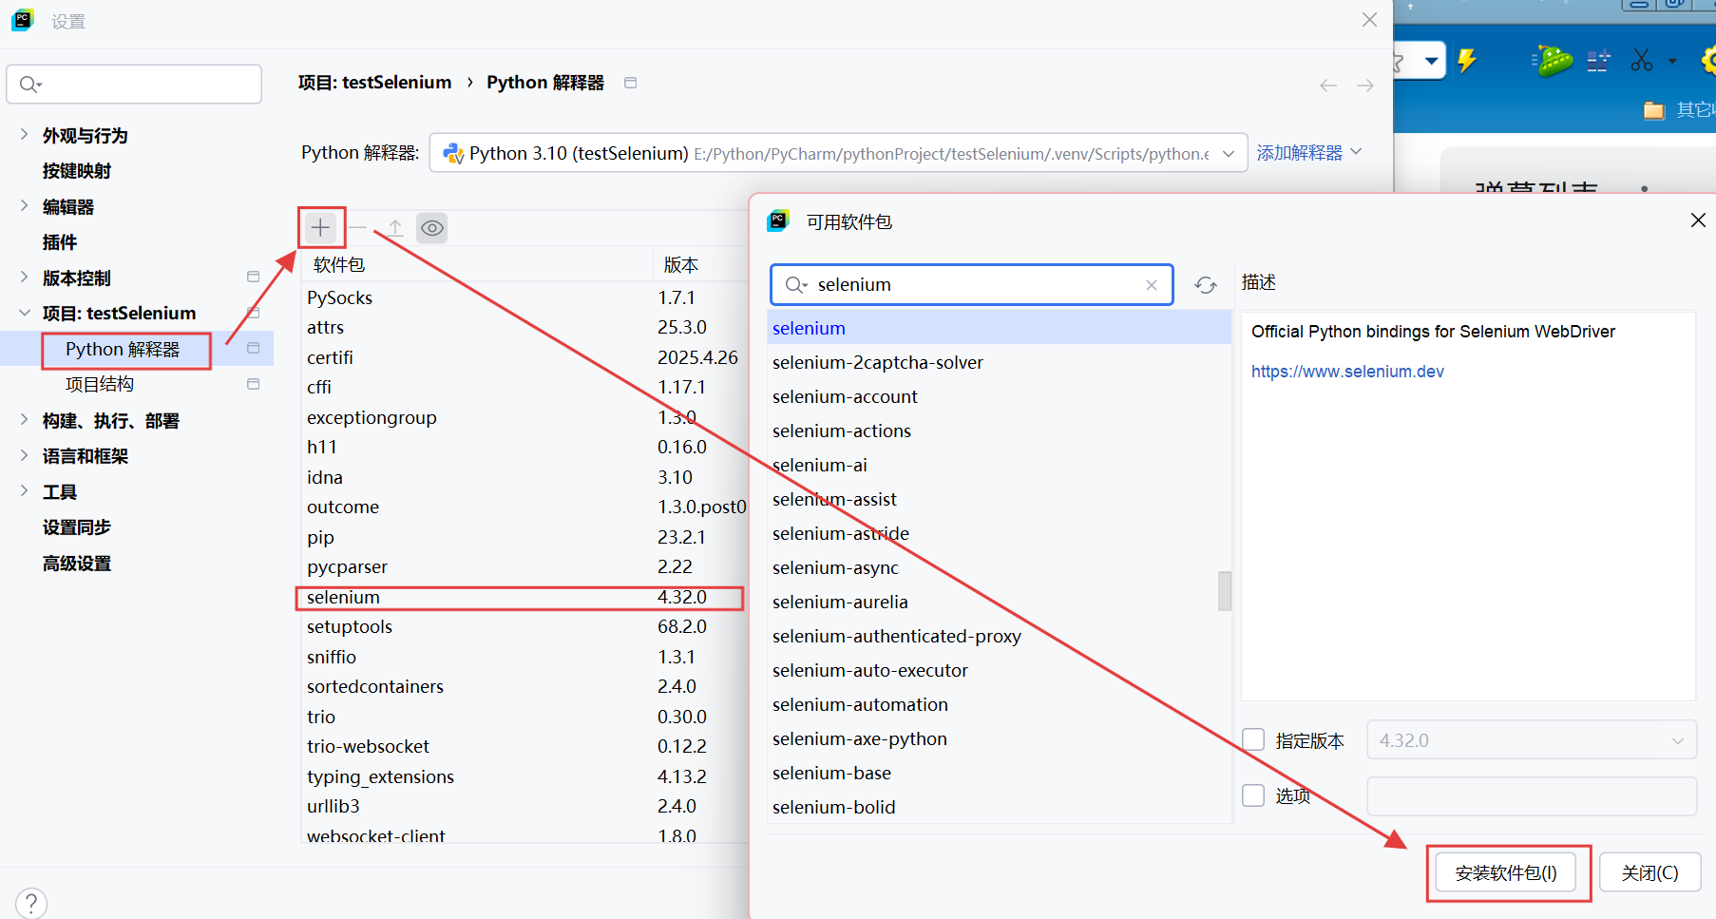Click the magnifier icon in the package search field
Image resolution: width=1716 pixels, height=919 pixels.
796,285
